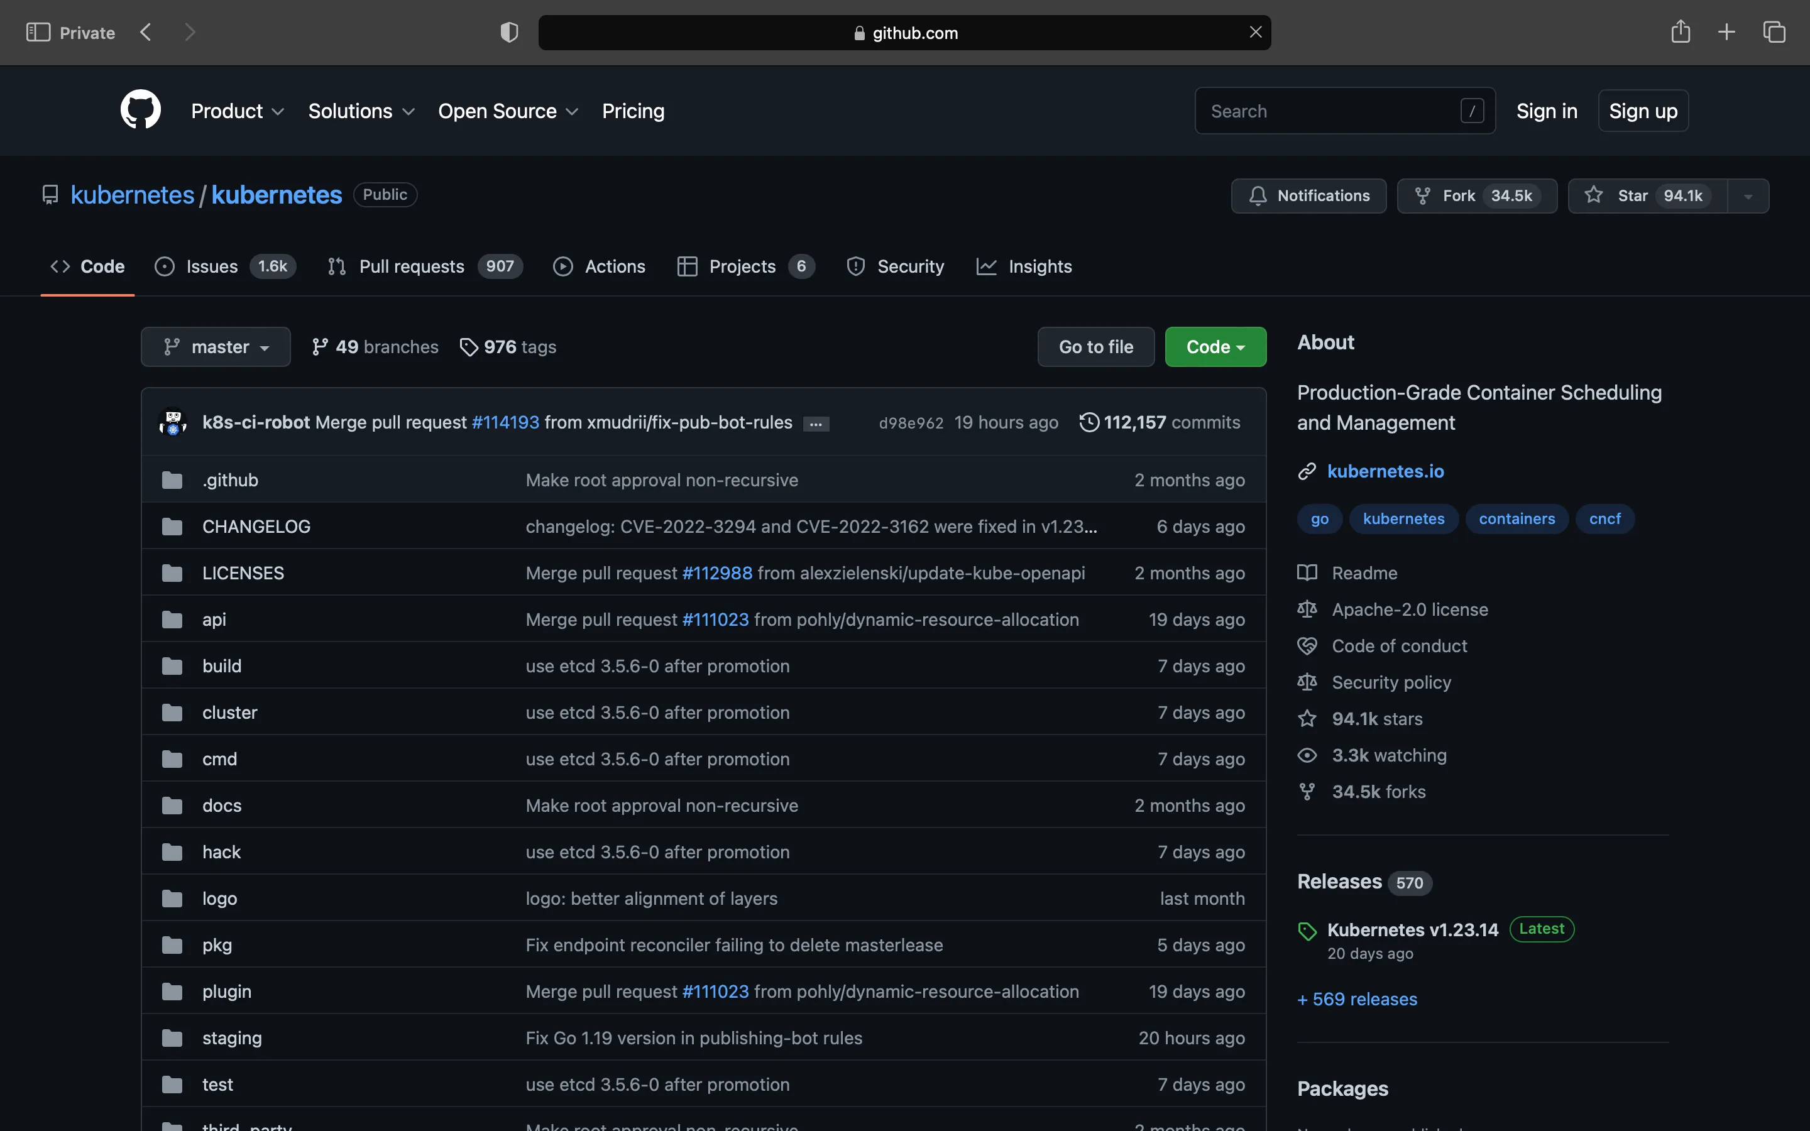Open the Security tab
This screenshot has height=1131, width=1810.
(x=896, y=266)
